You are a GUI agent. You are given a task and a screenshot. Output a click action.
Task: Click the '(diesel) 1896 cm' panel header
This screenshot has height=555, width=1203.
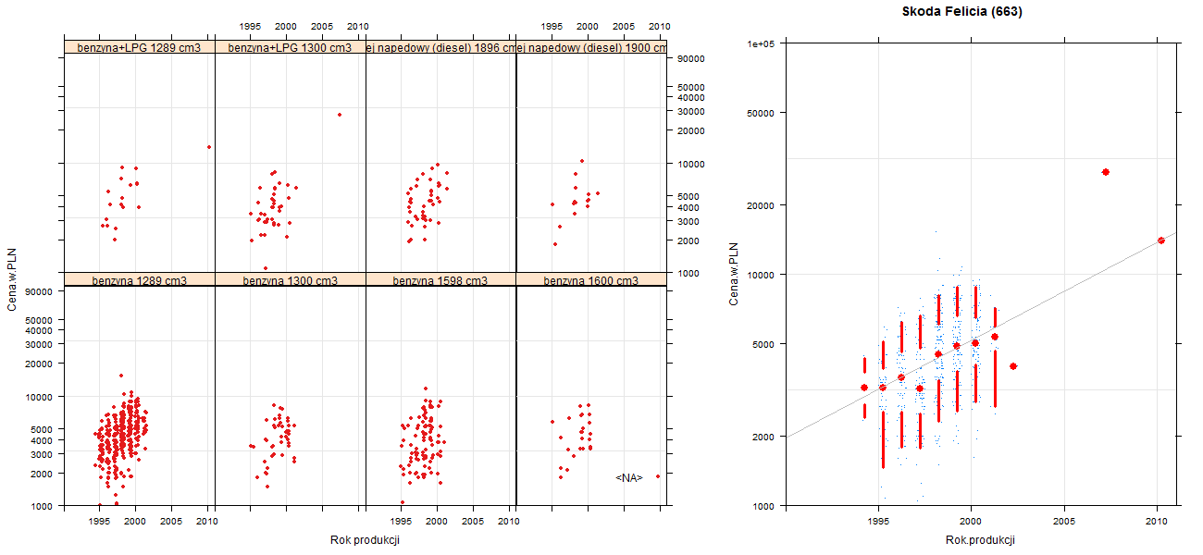tap(440, 47)
